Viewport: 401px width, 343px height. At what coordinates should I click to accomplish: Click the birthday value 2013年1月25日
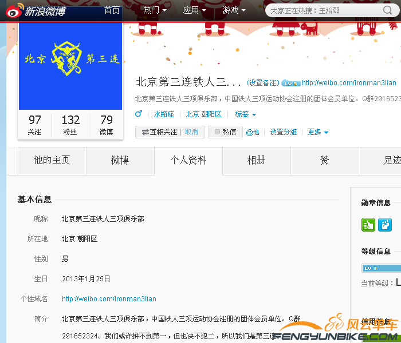(x=86, y=279)
